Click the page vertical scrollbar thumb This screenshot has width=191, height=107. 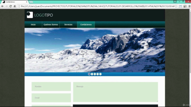[190, 42]
